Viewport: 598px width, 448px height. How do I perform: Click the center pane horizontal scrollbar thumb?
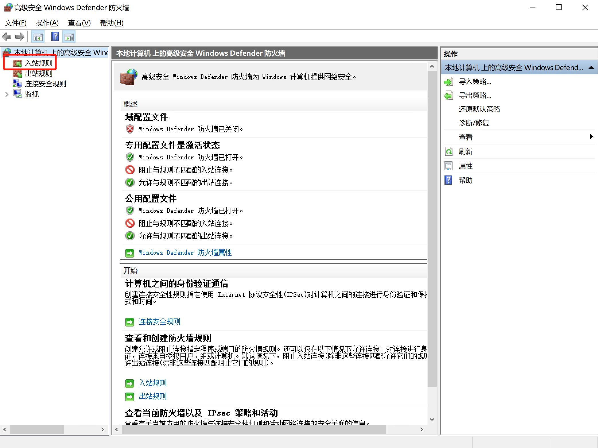pyautogui.click(x=254, y=430)
